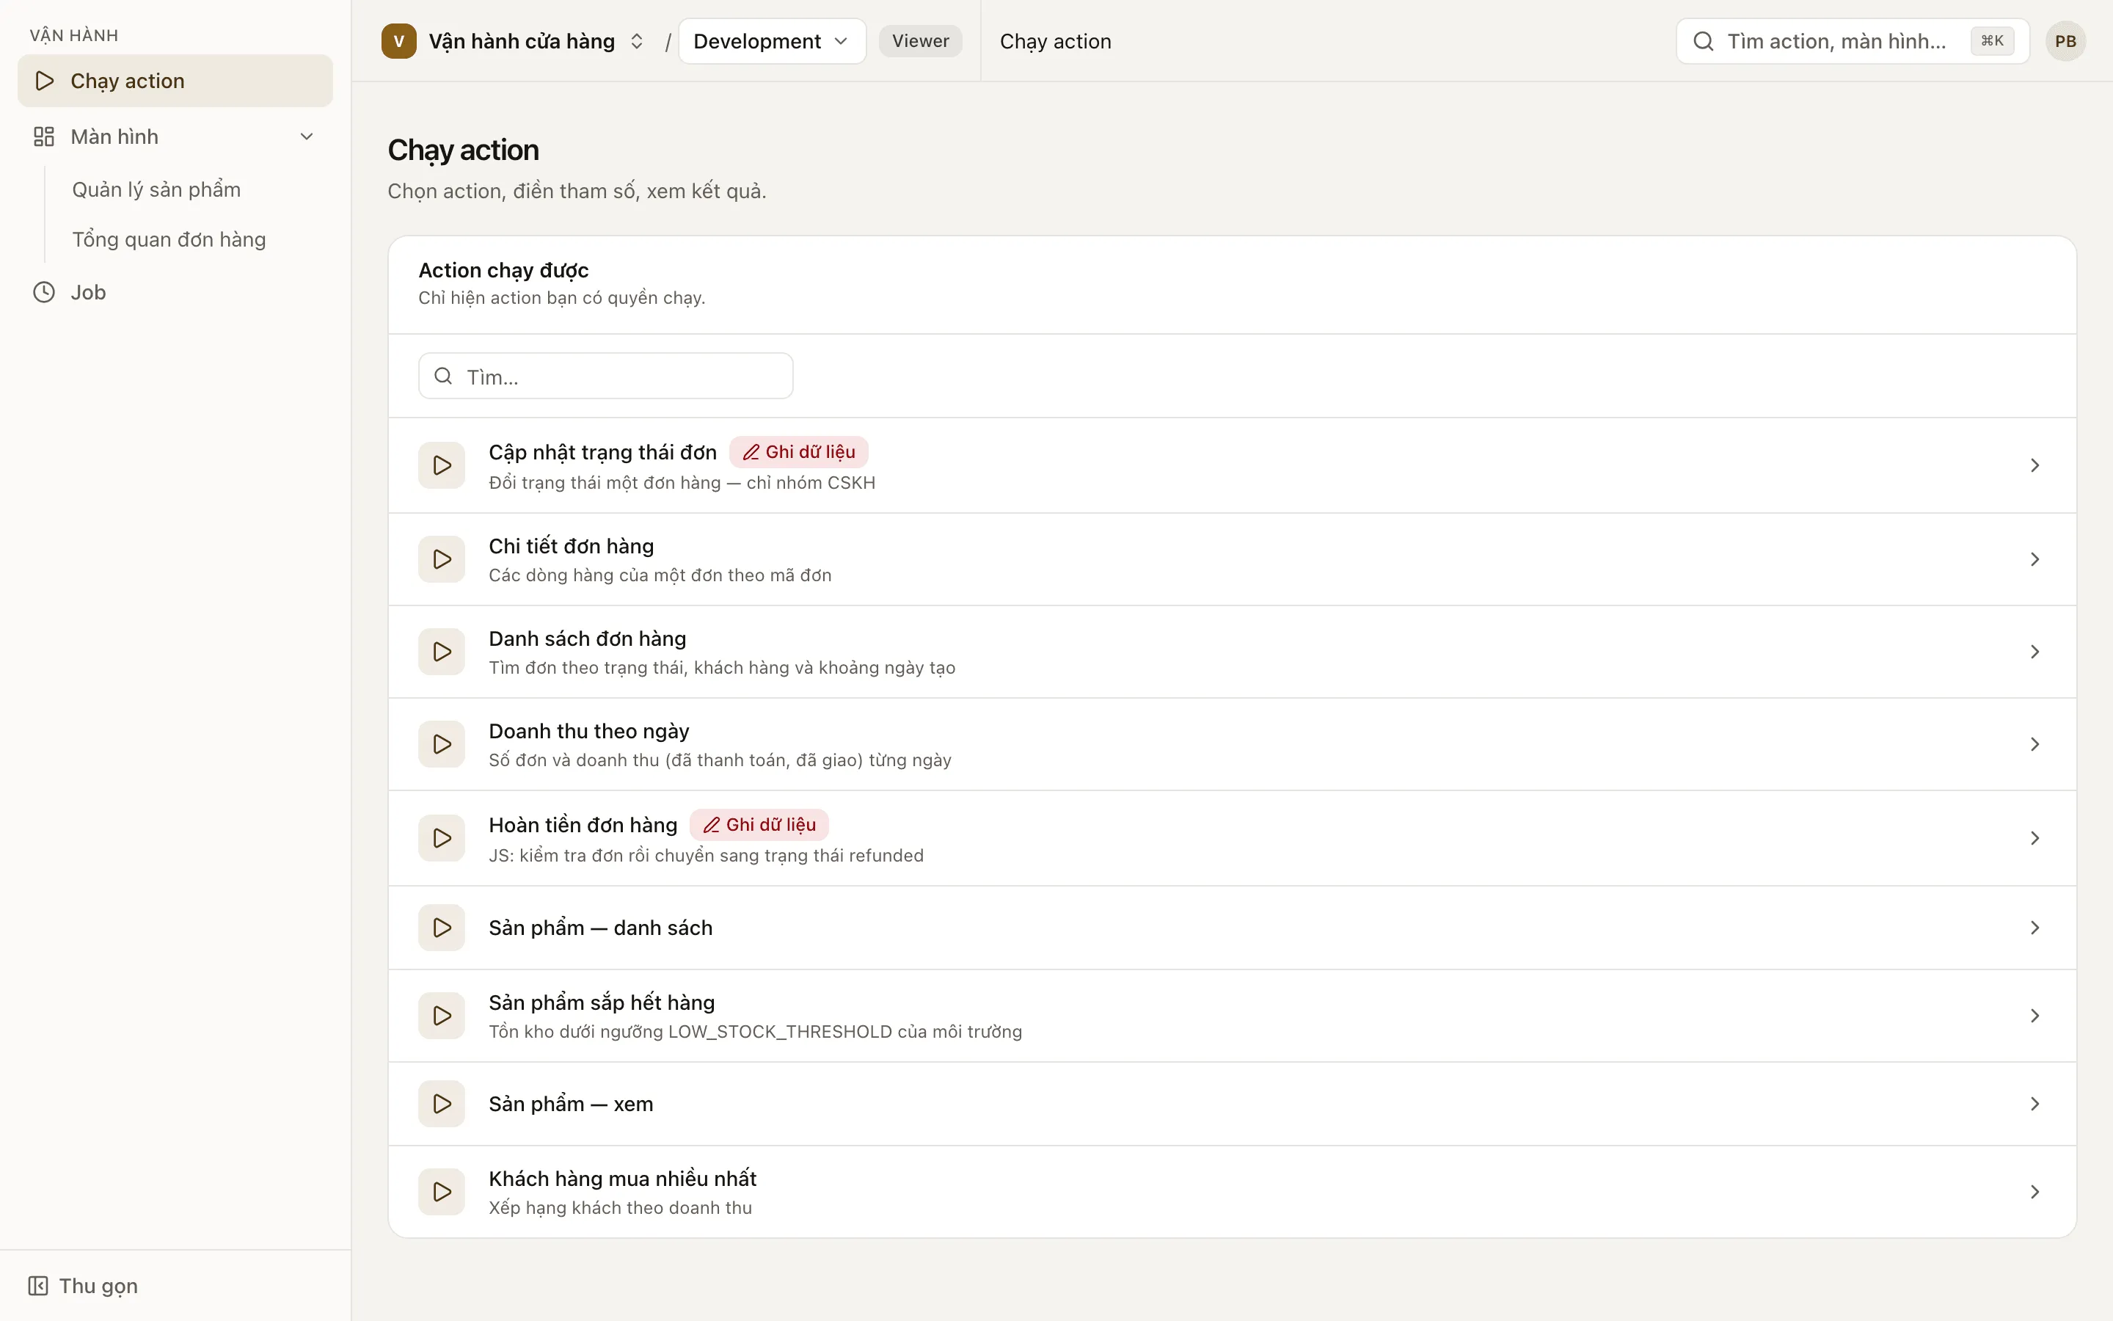The height and width of the screenshot is (1321, 2113).
Task: Click the ⌘K shortcut badge
Action: pyautogui.click(x=1992, y=41)
